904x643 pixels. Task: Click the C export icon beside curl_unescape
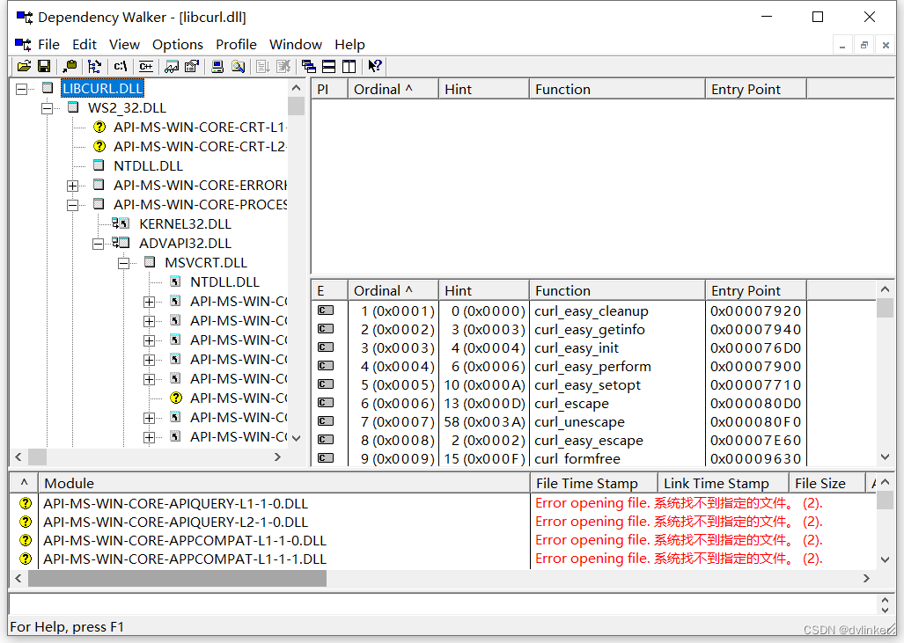pos(326,421)
